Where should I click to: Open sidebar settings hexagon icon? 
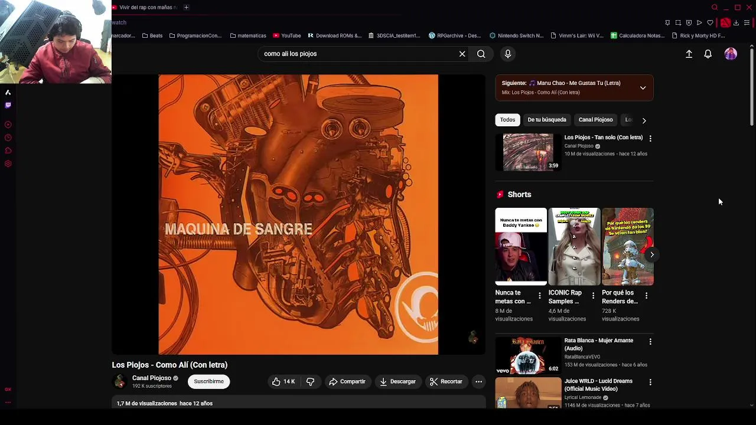pos(8,164)
